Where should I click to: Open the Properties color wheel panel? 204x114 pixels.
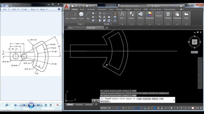(149, 16)
